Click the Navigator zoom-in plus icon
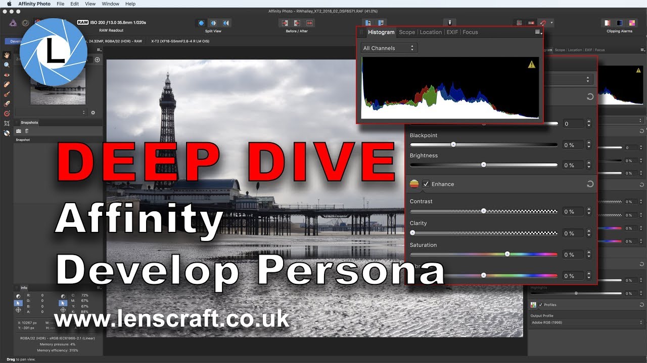The width and height of the screenshot is (647, 363). [x=98, y=59]
